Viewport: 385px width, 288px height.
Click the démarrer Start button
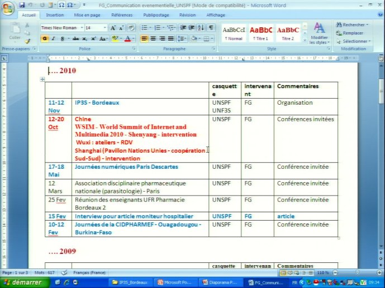pyautogui.click(x=23, y=282)
